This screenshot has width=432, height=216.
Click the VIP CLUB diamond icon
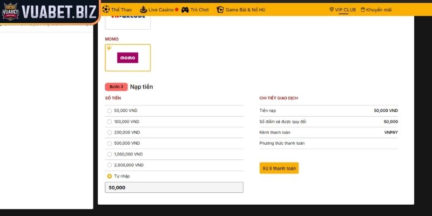331,10
